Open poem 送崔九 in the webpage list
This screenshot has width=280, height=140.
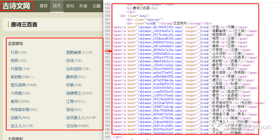(16, 118)
